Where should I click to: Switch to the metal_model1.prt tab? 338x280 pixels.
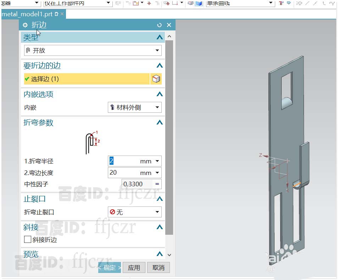[27, 14]
